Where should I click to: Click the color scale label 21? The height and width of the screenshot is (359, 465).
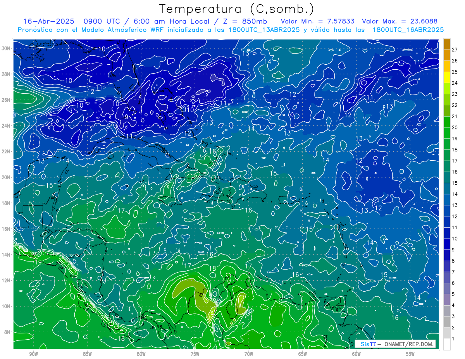[455, 116]
